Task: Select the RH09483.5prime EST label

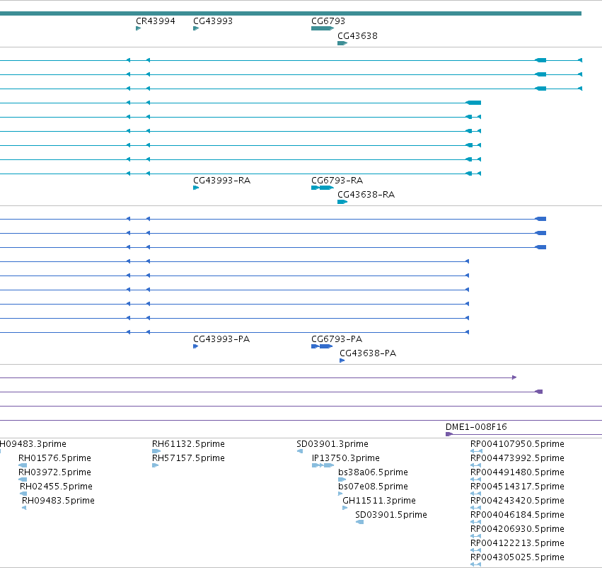Action: (x=58, y=501)
